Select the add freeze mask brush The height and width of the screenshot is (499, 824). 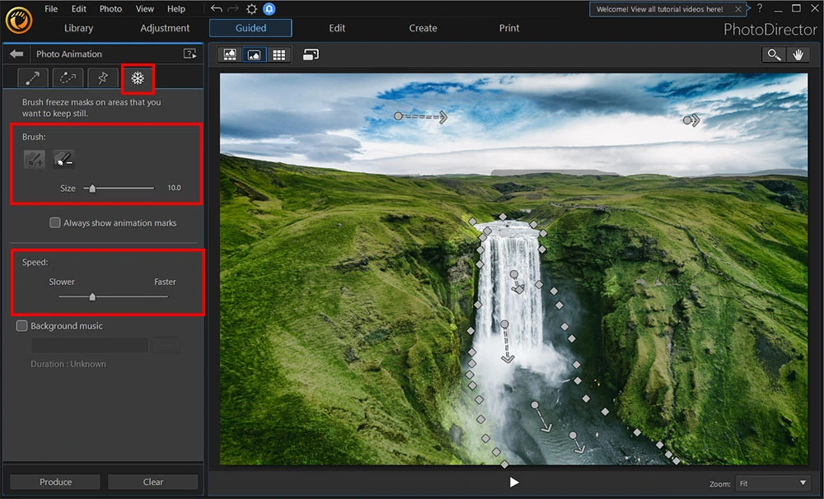pos(34,158)
